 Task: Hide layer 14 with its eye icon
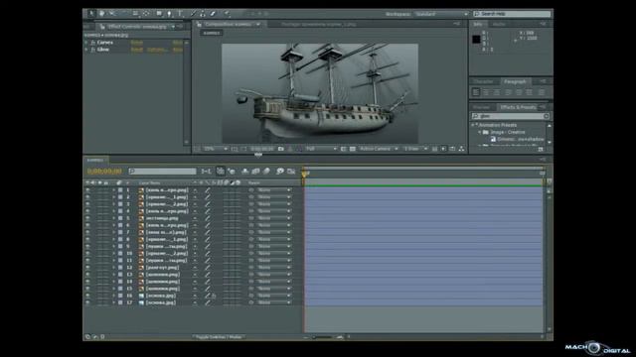pyautogui.click(x=87, y=282)
